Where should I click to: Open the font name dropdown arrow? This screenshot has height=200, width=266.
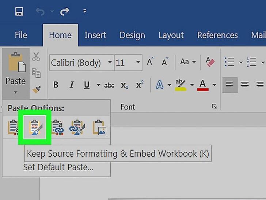110,62
